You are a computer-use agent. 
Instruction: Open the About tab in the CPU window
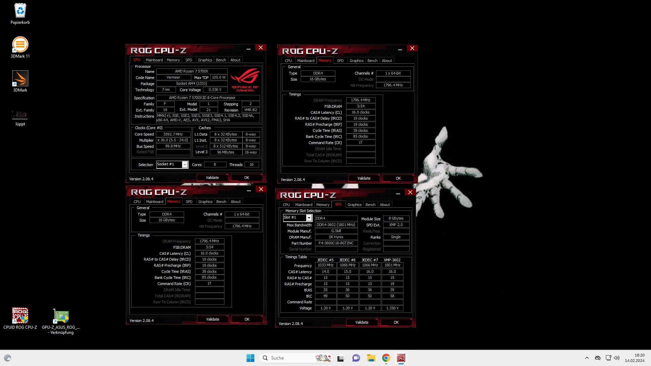[x=235, y=60]
